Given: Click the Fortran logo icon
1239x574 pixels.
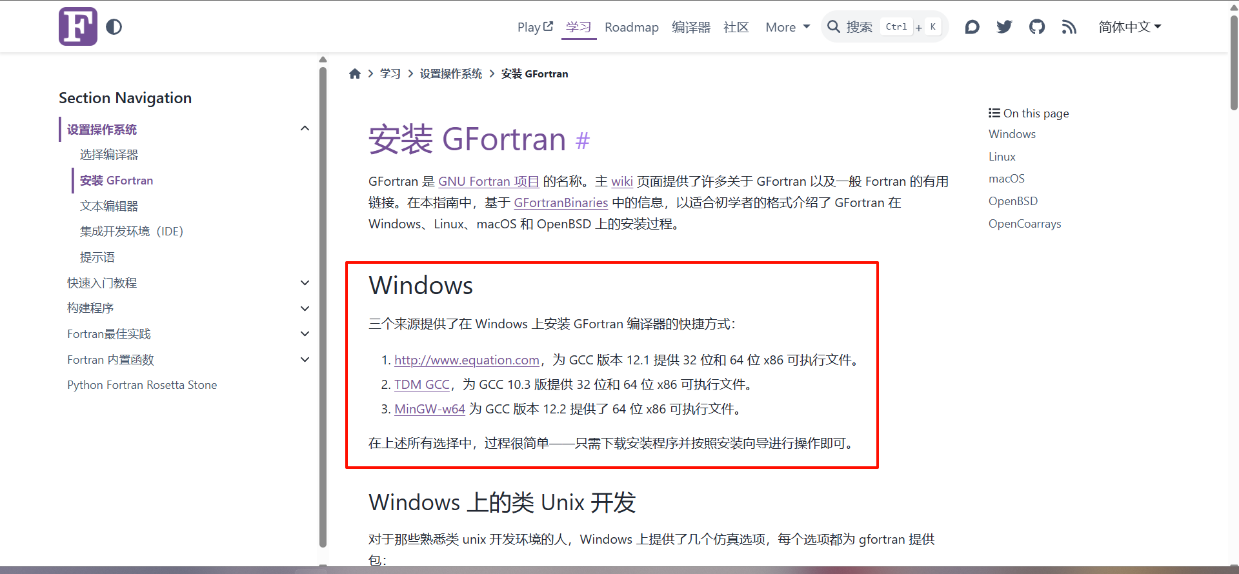Looking at the screenshot, I should [x=78, y=26].
